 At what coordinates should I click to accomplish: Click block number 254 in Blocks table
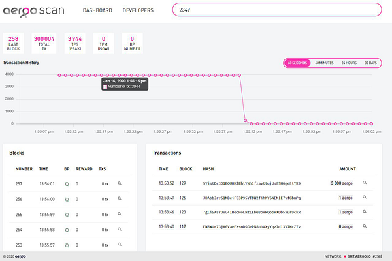19,230
